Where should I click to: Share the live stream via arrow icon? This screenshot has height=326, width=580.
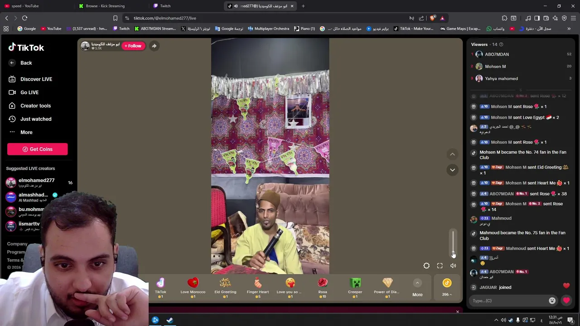point(154,46)
